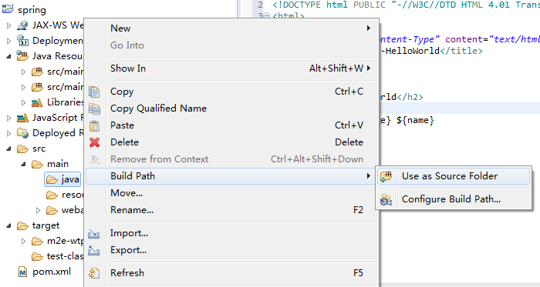Image resolution: width=540 pixels, height=287 pixels.
Task: Choose Rename... from the context menu
Action: tap(231, 210)
